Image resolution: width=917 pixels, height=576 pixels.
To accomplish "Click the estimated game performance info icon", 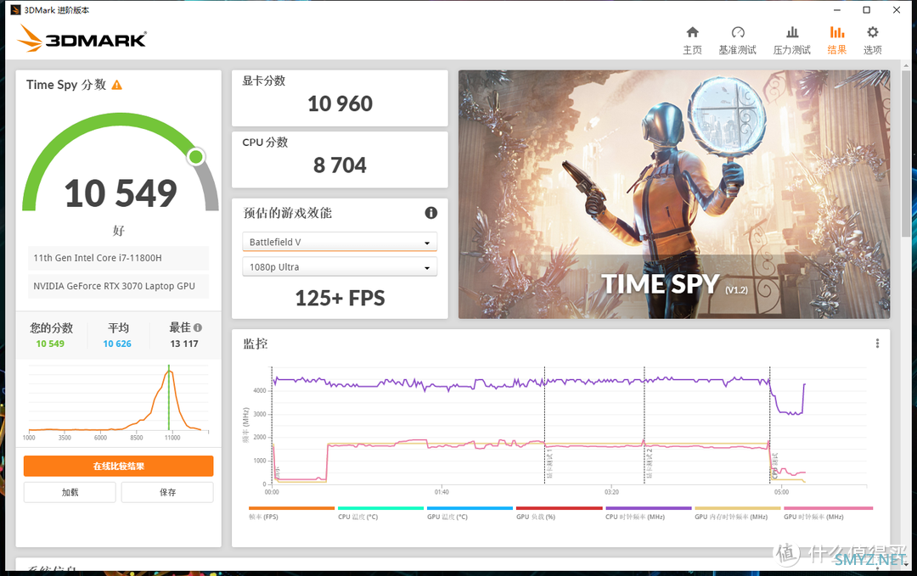I will pos(431,213).
